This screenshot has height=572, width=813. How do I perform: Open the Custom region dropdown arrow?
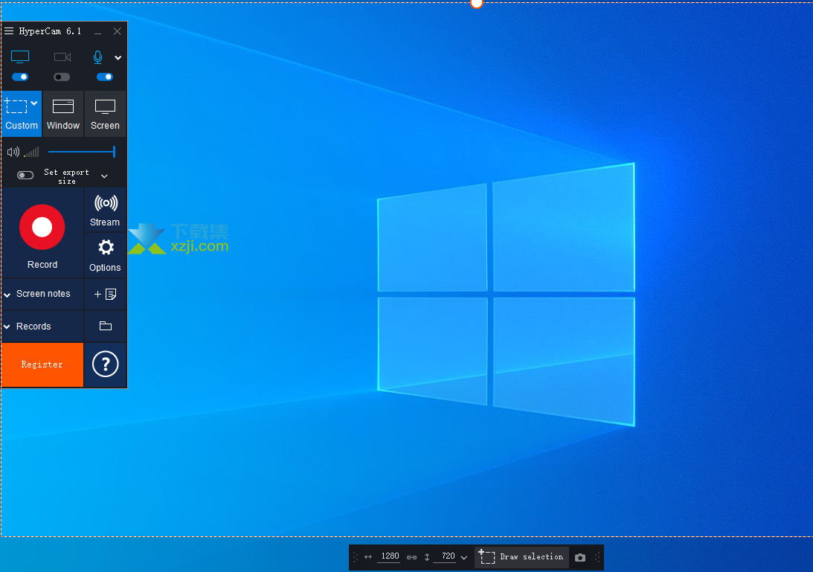click(34, 103)
